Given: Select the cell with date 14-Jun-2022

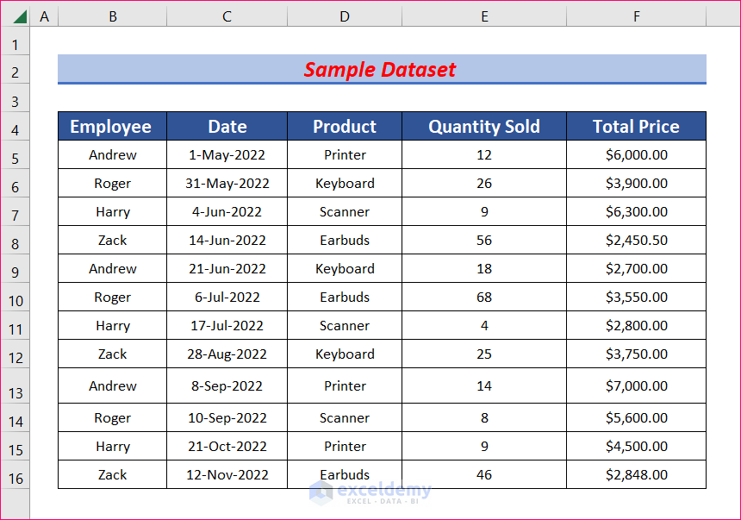Looking at the screenshot, I should 227,240.
